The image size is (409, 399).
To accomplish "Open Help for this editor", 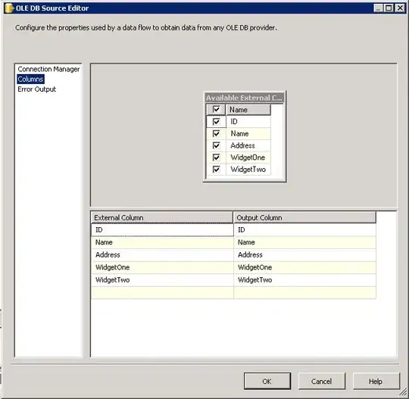I will point(376,381).
